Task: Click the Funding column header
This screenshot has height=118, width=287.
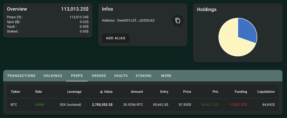Action: (241, 91)
